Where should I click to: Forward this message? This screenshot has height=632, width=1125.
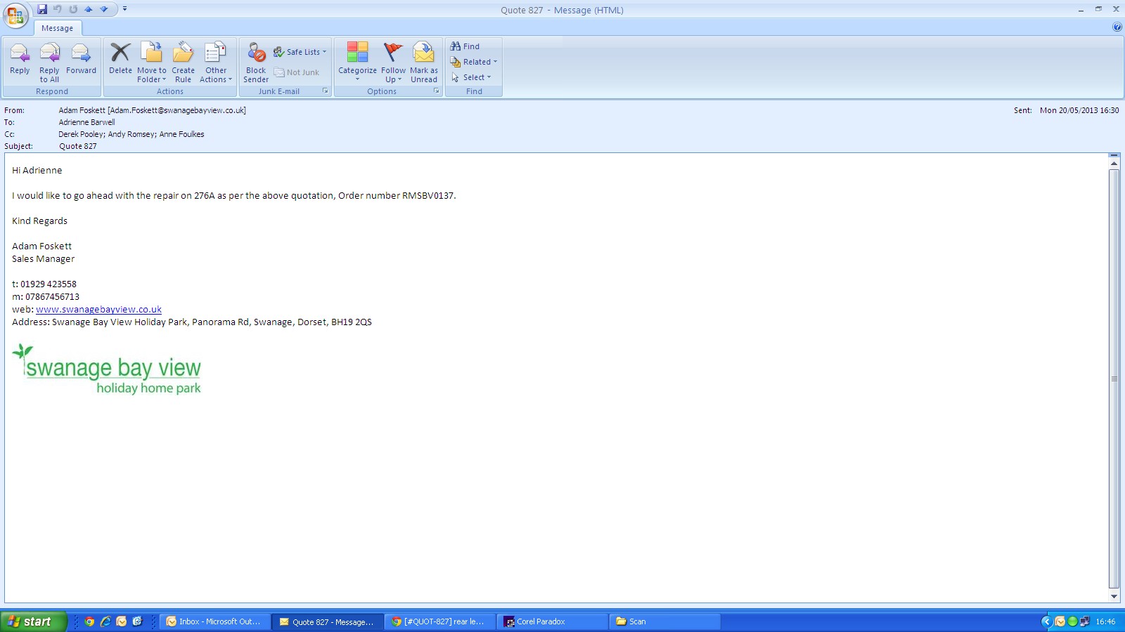pyautogui.click(x=81, y=59)
